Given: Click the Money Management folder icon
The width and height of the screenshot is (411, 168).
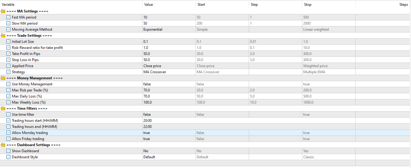Looking at the screenshot, I should tap(3, 78).
